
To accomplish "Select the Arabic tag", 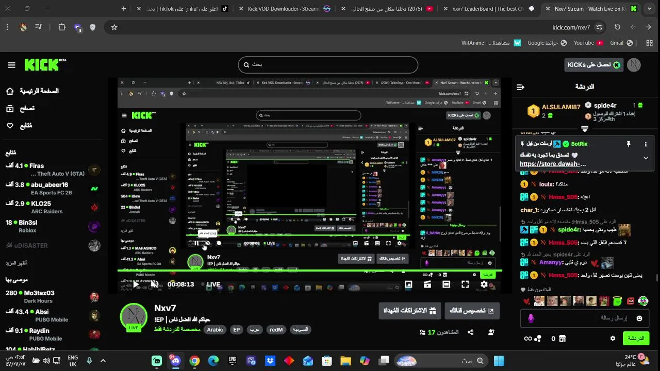I will pyautogui.click(x=215, y=330).
